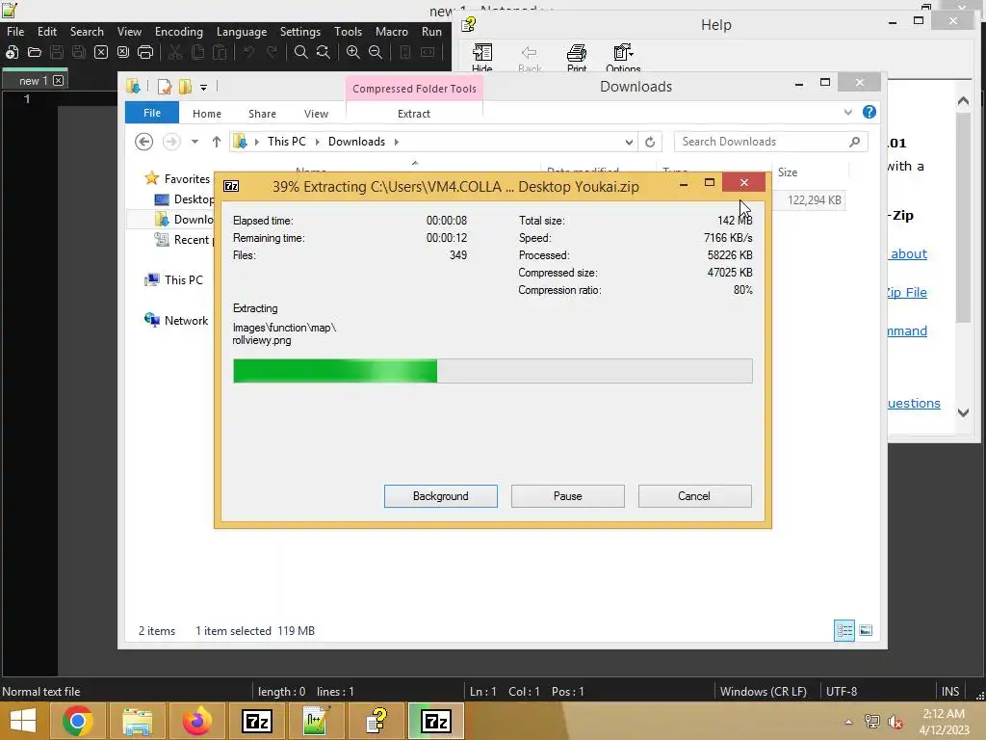
Task: Click scroll down arrow in Help window
Action: [963, 412]
